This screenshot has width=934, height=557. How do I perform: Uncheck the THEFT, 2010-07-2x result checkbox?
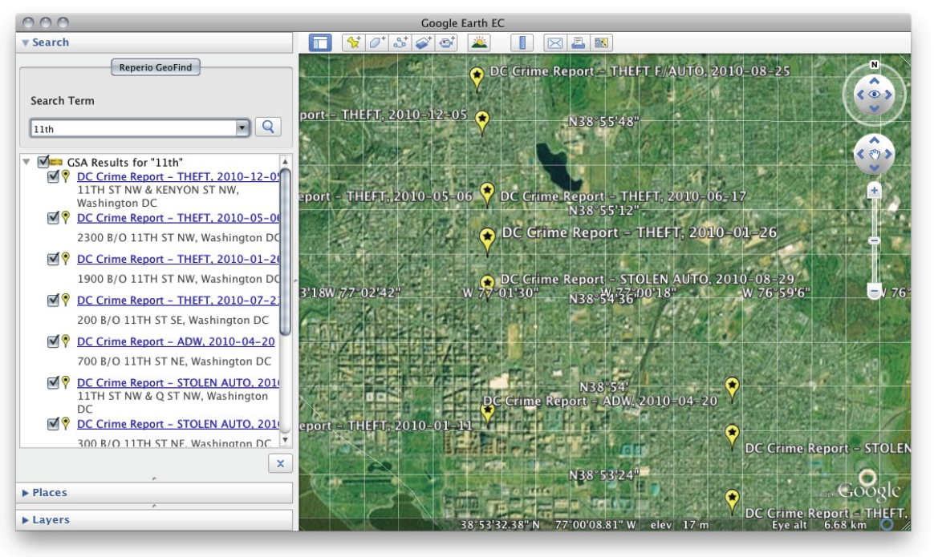[53, 301]
